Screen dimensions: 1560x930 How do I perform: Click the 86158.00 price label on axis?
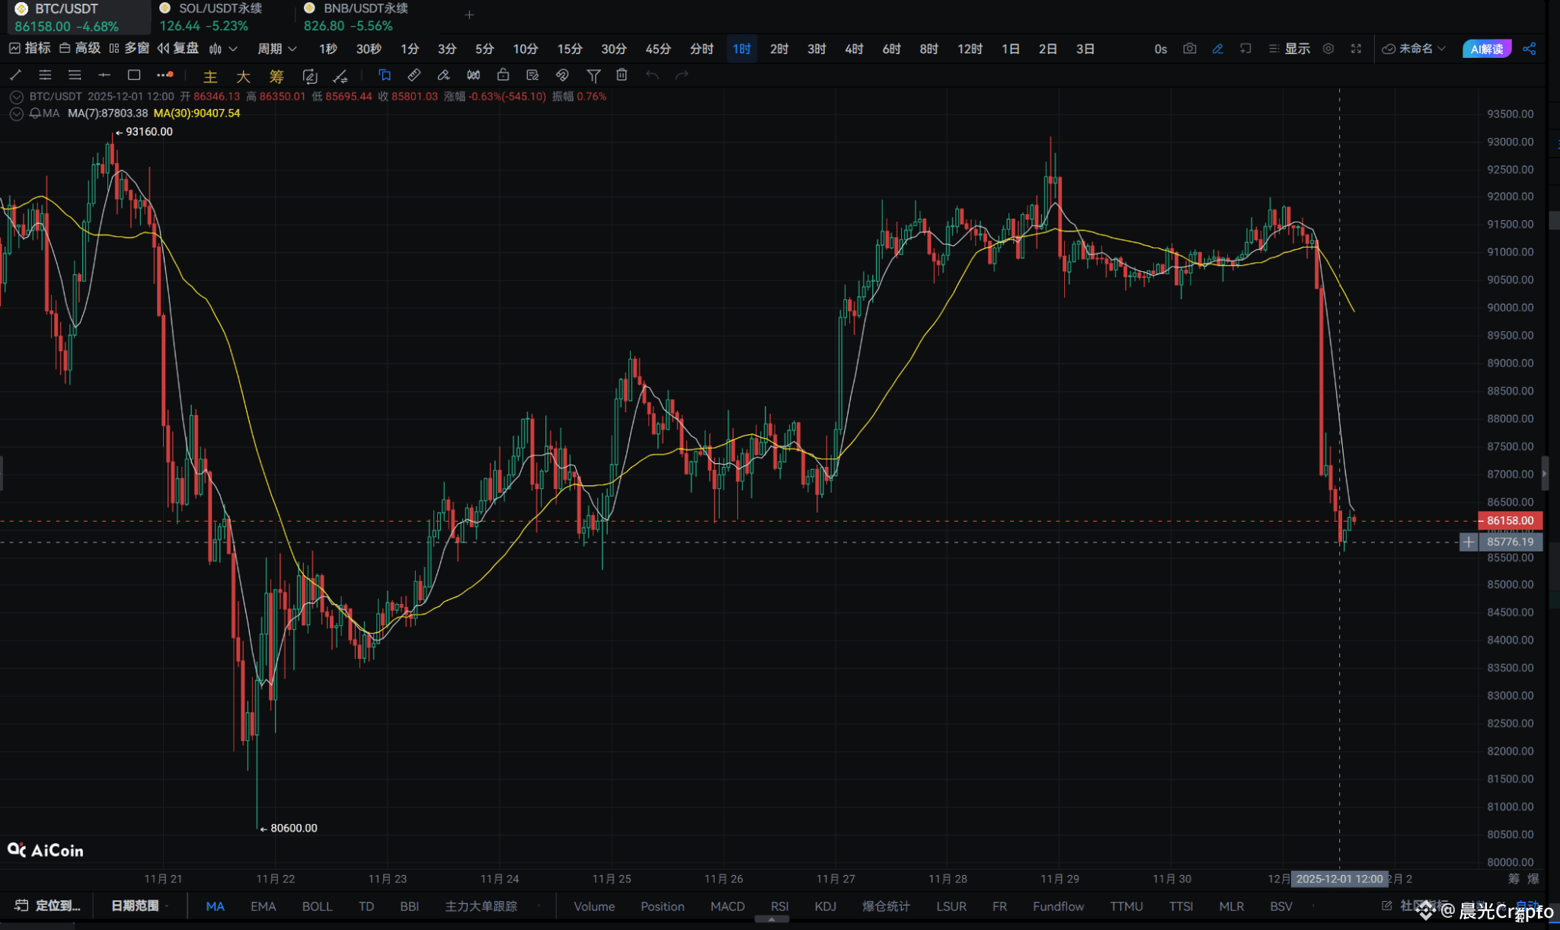click(x=1510, y=521)
